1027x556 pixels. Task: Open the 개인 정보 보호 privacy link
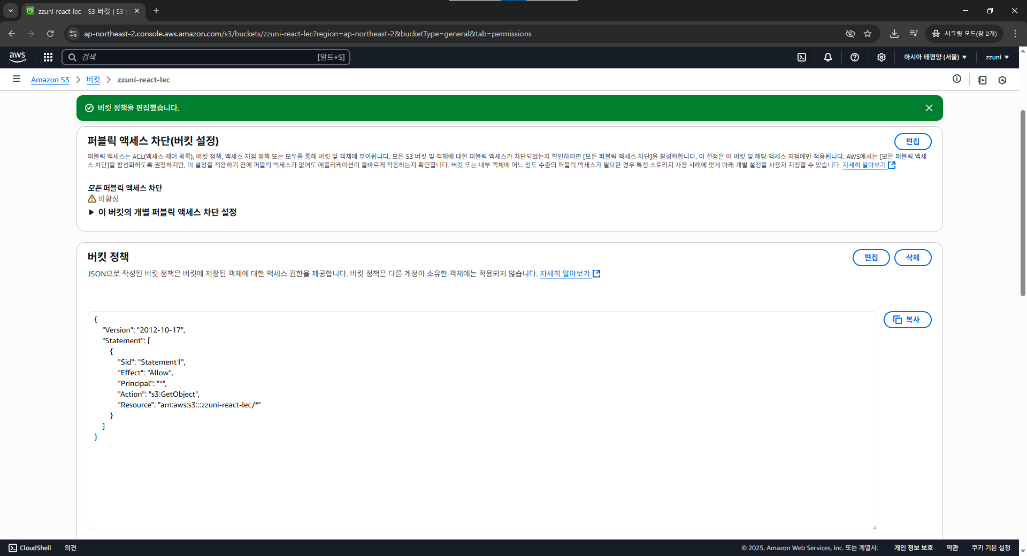pos(913,548)
